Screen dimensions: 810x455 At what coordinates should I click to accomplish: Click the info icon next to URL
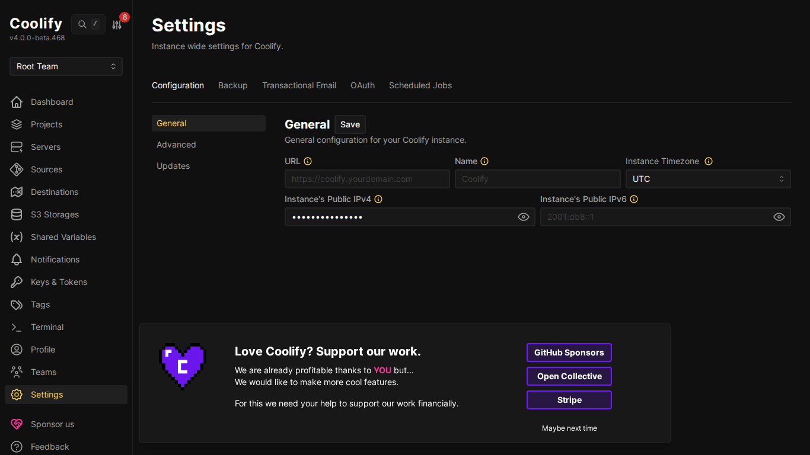coord(307,161)
